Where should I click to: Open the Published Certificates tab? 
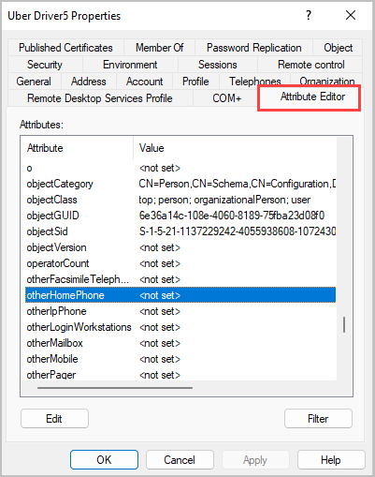65,48
